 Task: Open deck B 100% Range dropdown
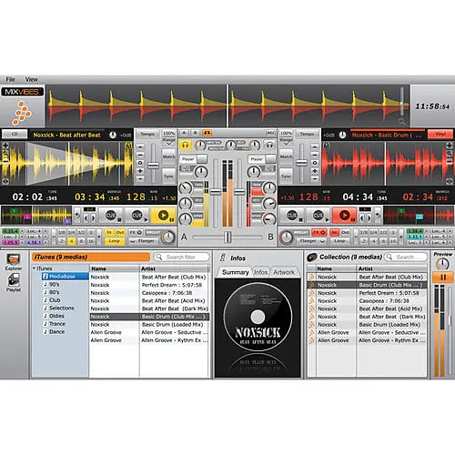coord(286,136)
